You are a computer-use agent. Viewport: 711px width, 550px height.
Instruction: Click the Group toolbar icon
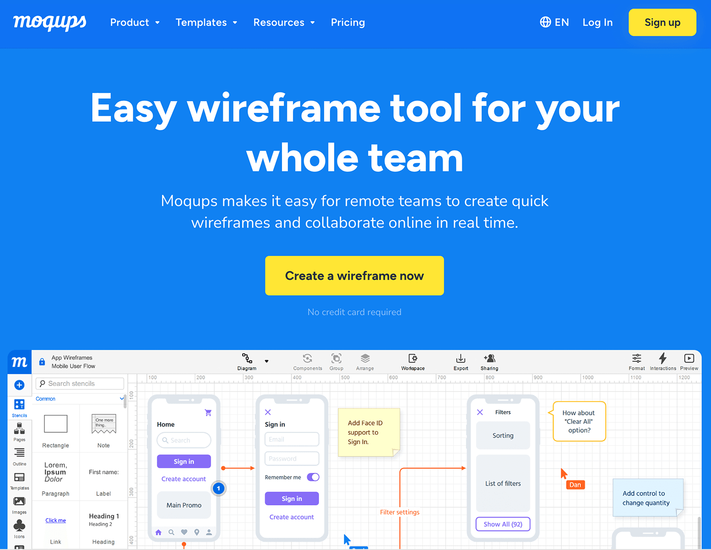[337, 362]
